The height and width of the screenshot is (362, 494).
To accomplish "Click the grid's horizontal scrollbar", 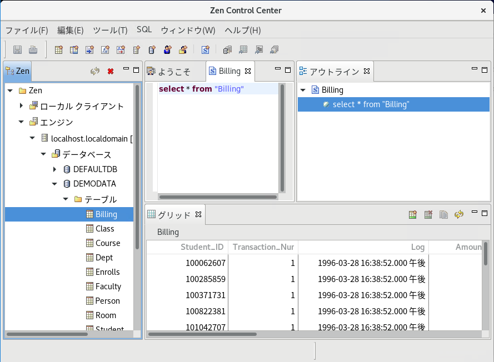I will point(203,334).
